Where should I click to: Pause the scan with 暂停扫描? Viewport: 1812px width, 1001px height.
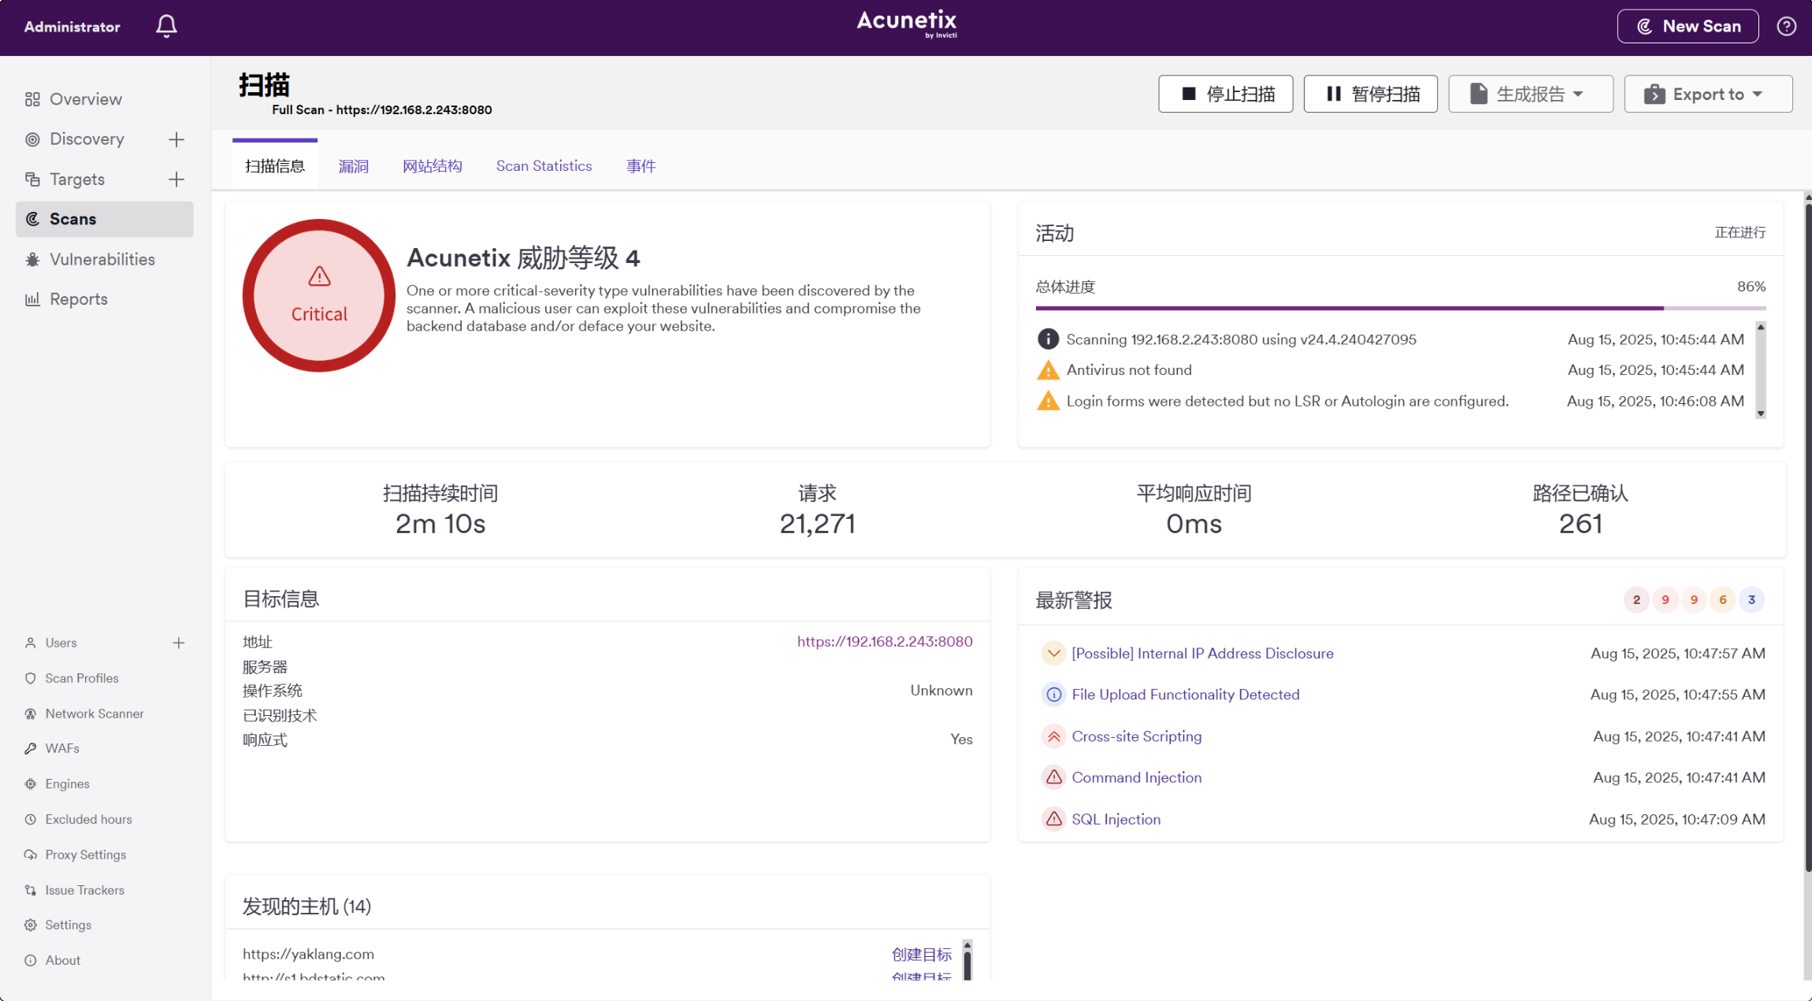(x=1370, y=95)
